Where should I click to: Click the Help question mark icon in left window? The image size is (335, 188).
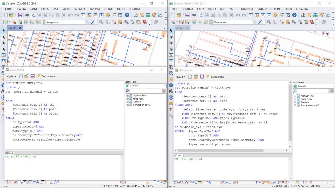[127, 15]
